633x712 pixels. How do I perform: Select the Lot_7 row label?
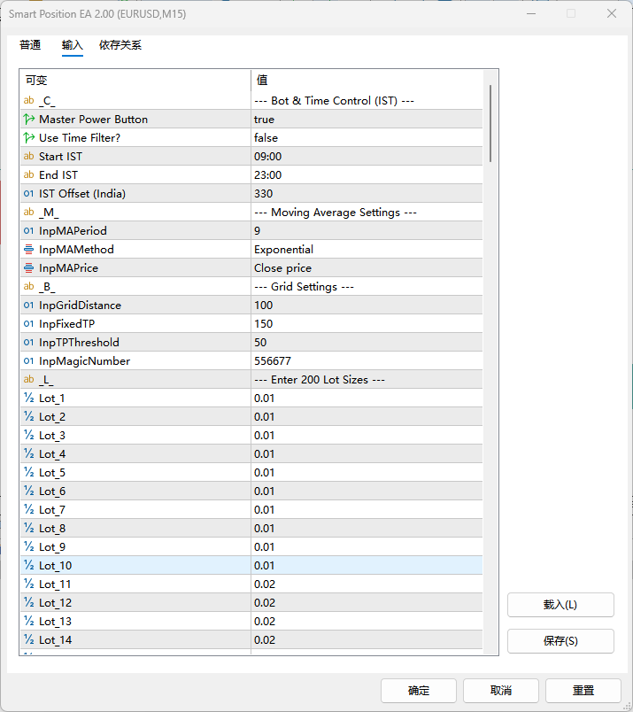pos(52,510)
